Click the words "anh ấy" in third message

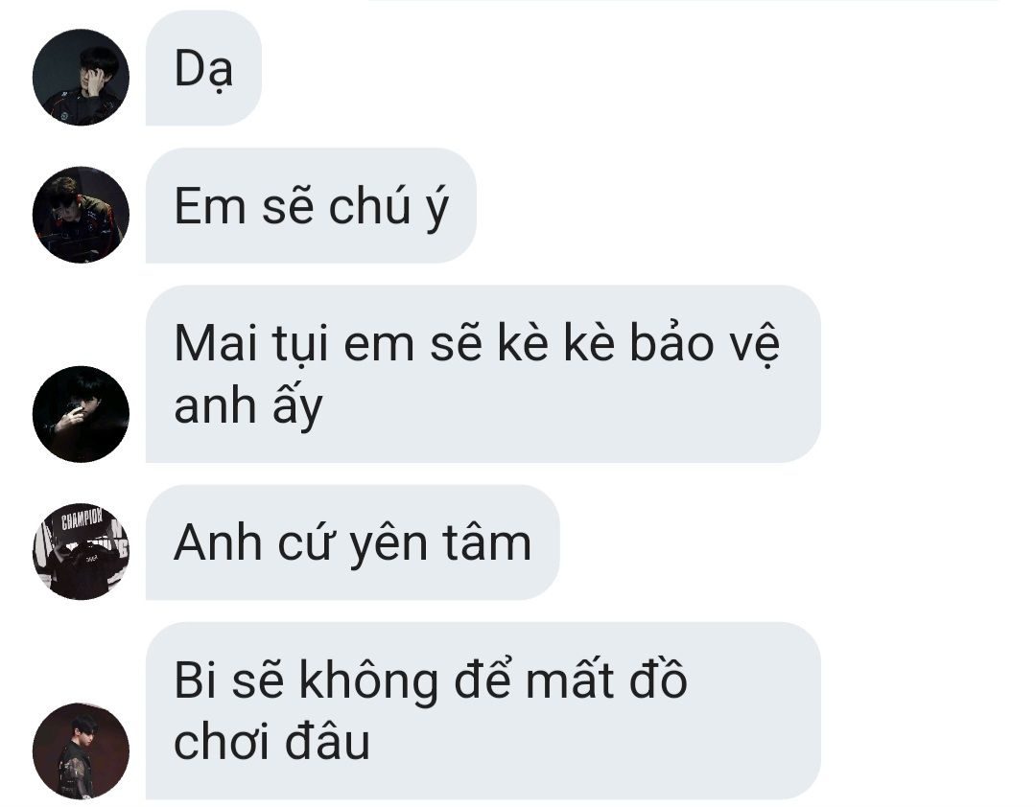point(248,406)
